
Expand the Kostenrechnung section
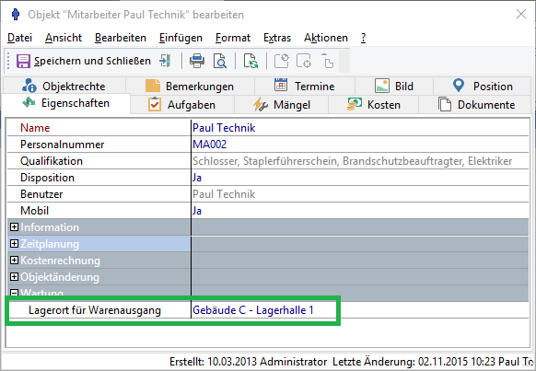coord(14,261)
